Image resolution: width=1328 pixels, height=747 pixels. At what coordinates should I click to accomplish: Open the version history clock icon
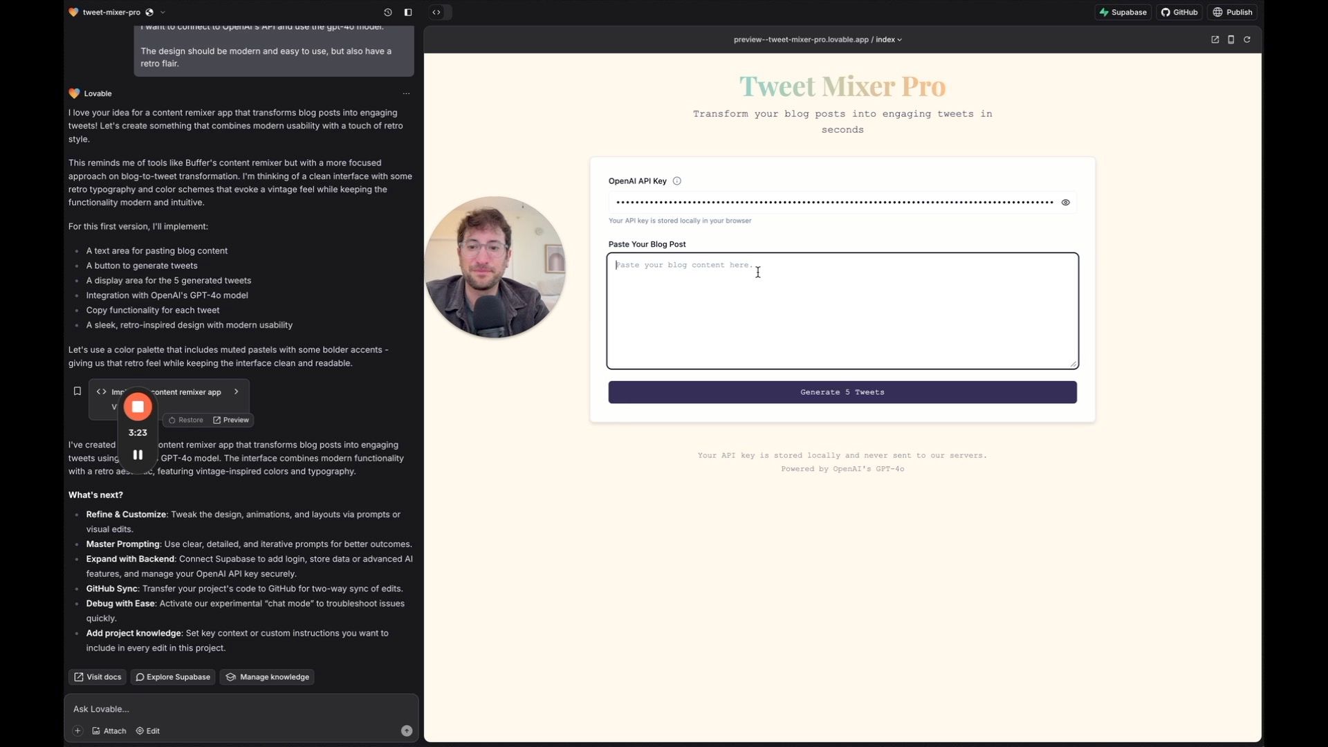click(388, 12)
